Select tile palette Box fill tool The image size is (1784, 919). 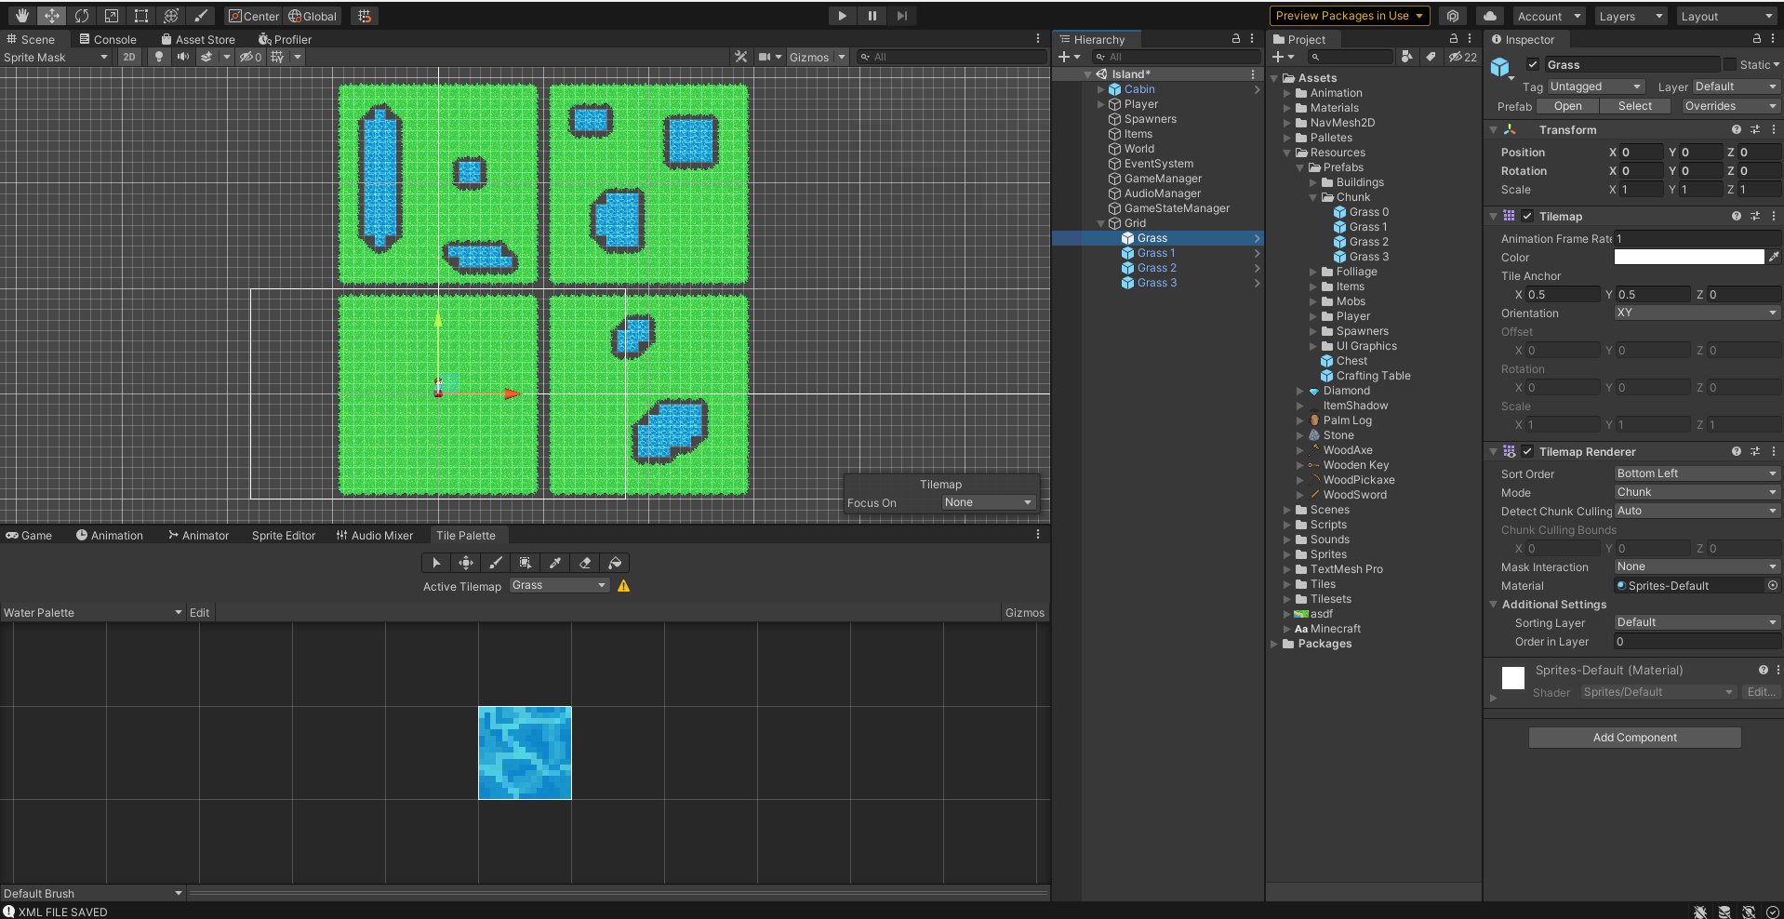pos(526,563)
